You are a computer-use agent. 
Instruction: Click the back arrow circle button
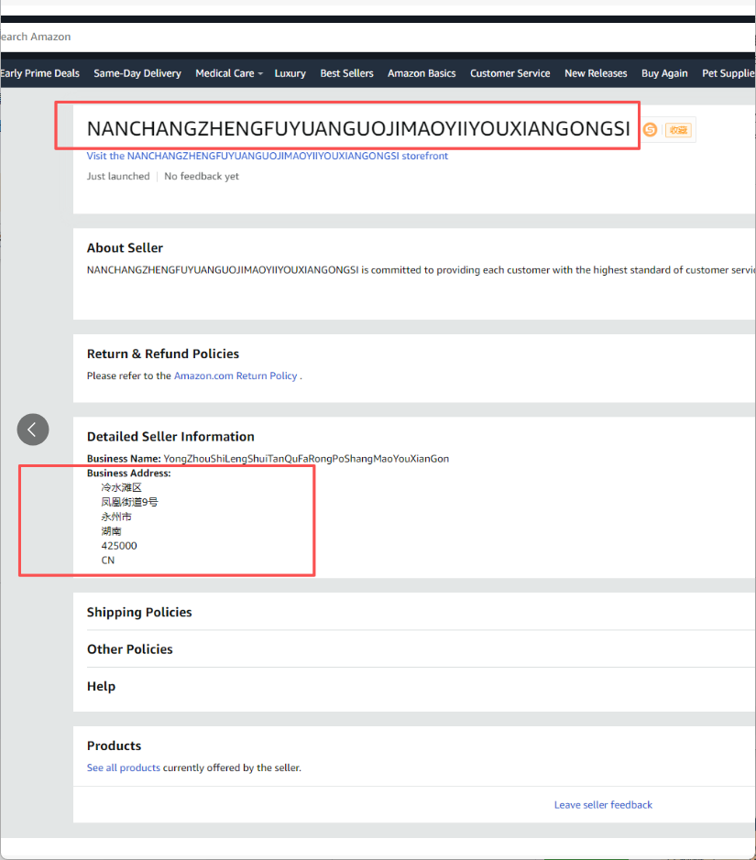[33, 430]
